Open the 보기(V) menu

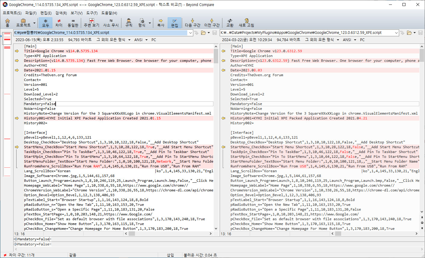point(77,13)
